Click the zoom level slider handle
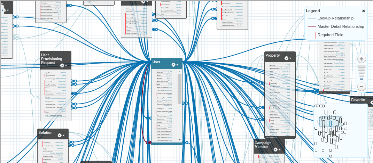The height and width of the screenshot is (163, 373). click(362, 79)
